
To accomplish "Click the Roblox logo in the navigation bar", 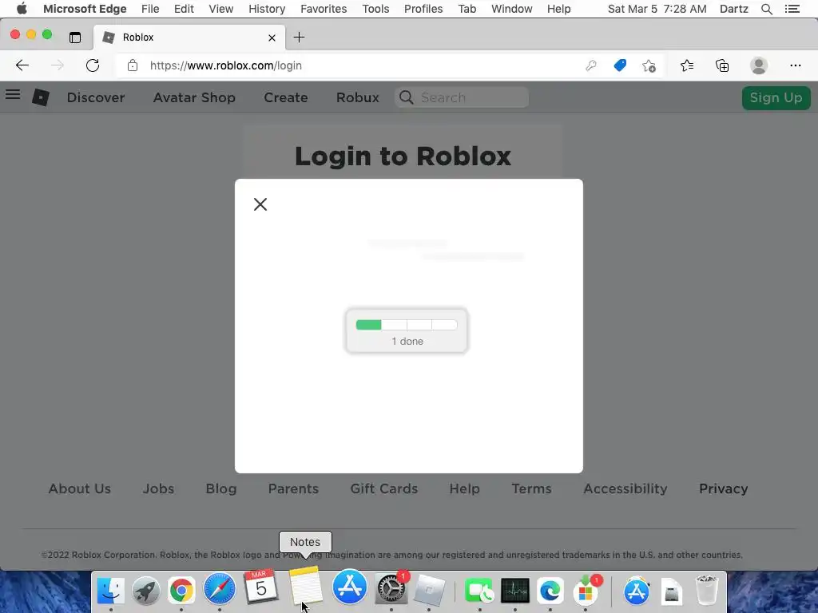I will tap(41, 97).
